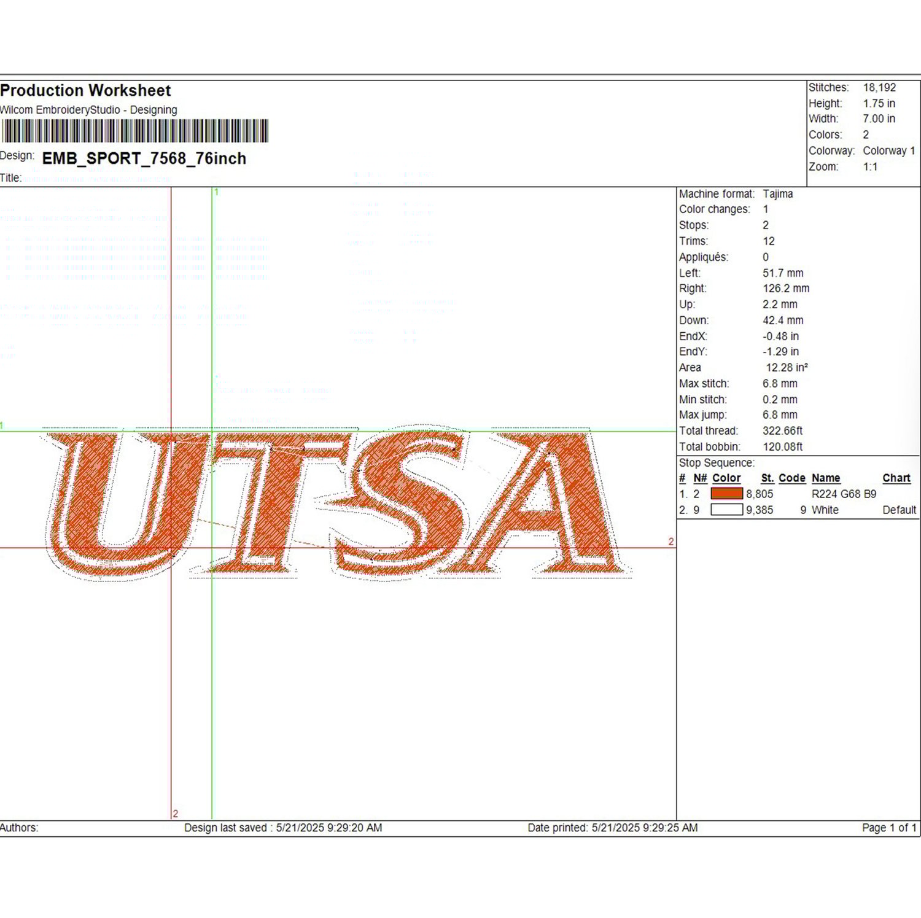
Task: Click the Zoom value "1:1"
Action: point(870,166)
